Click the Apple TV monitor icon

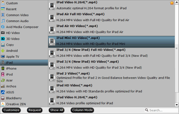(x=3, y=56)
